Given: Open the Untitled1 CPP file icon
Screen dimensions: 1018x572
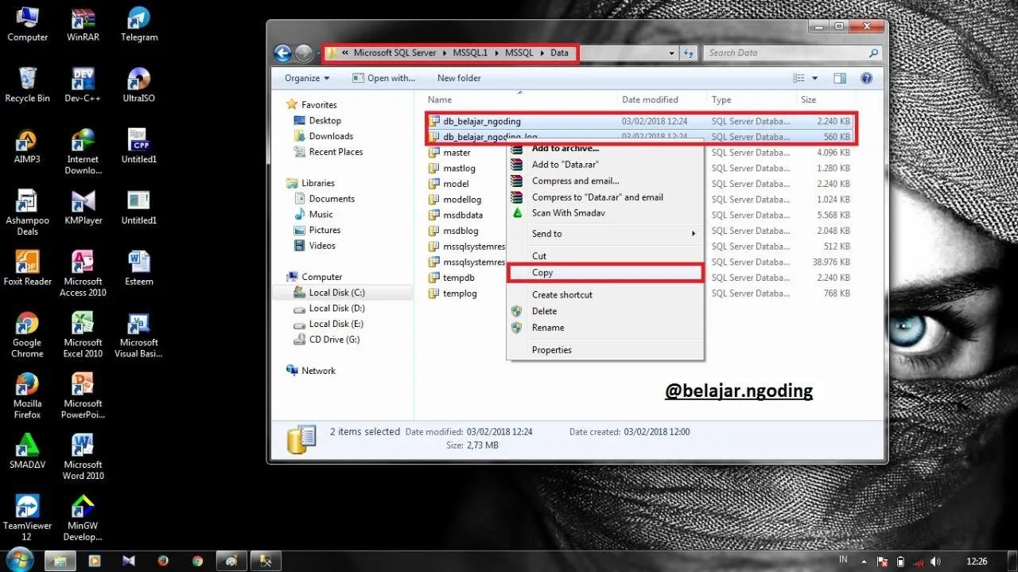Looking at the screenshot, I should pyautogui.click(x=139, y=146).
